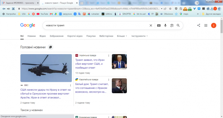The image size is (223, 118).
Task: Open the Трамп заявил, что Иран сбил вертолет article
Action: [90, 64]
